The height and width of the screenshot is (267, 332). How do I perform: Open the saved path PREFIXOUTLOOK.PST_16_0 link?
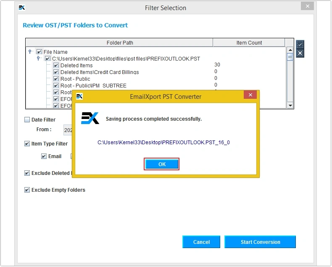(163, 143)
